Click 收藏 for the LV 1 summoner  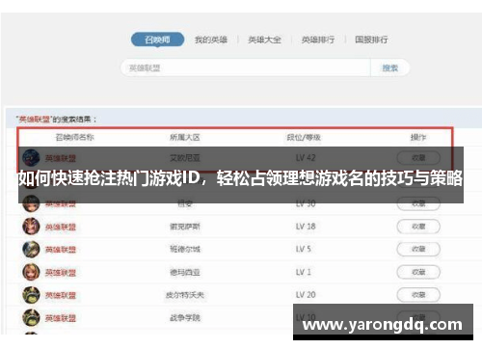click(418, 272)
